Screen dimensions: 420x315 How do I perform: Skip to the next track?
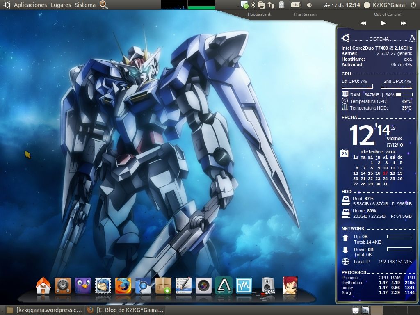pos(404,23)
